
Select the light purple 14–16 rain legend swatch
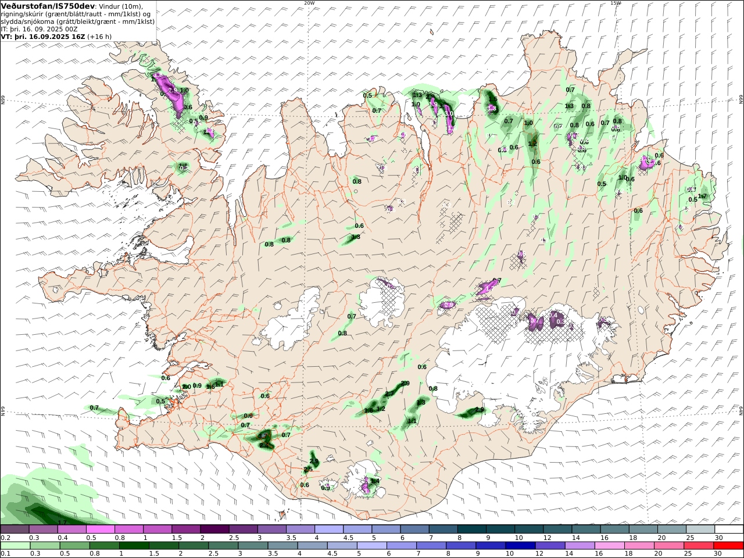pos(580,546)
